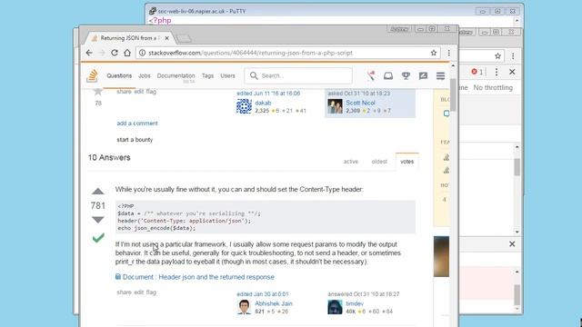The height and width of the screenshot is (327, 582).
Task: Sort answers by active tab
Action: coord(351,162)
